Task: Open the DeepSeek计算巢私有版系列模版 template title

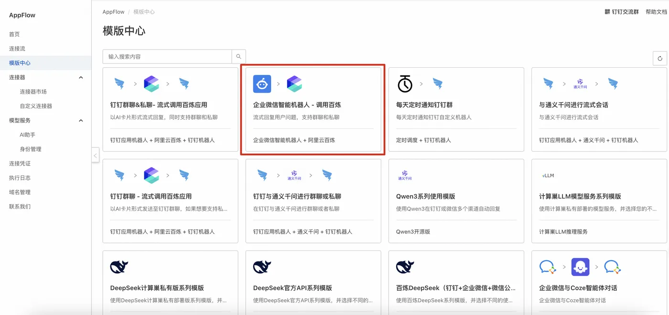Action: pos(157,288)
